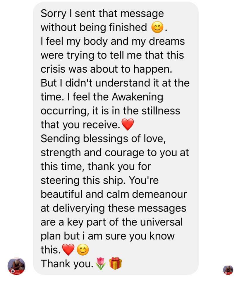Screen dimensions: 237x282
Task: Click the text 'crisis was about to happen.'
Action: pos(107,69)
